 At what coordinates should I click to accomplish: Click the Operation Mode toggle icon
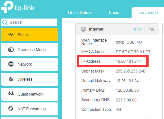point(11,50)
